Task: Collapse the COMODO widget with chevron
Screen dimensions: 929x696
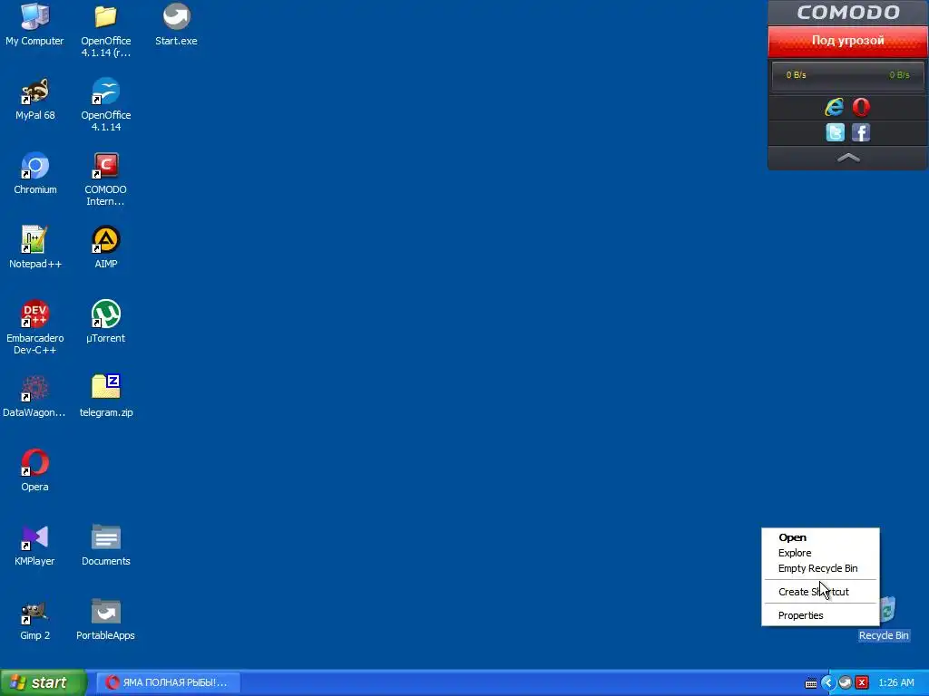Action: 848,158
